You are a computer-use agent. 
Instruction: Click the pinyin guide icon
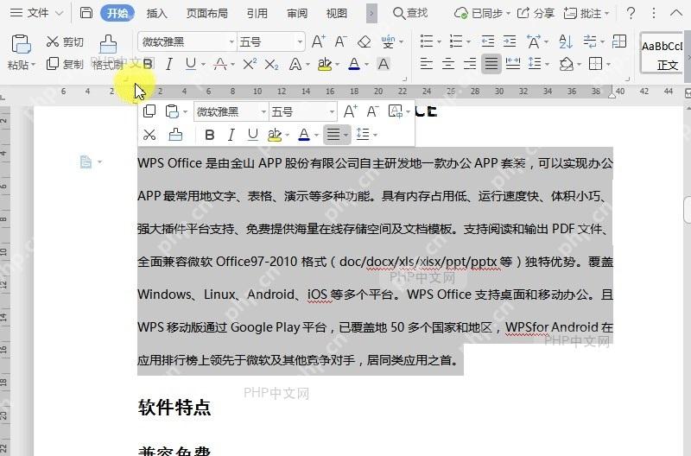coord(388,41)
